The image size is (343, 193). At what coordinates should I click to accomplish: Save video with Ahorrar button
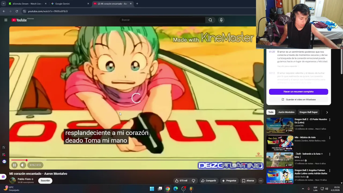click(x=248, y=181)
